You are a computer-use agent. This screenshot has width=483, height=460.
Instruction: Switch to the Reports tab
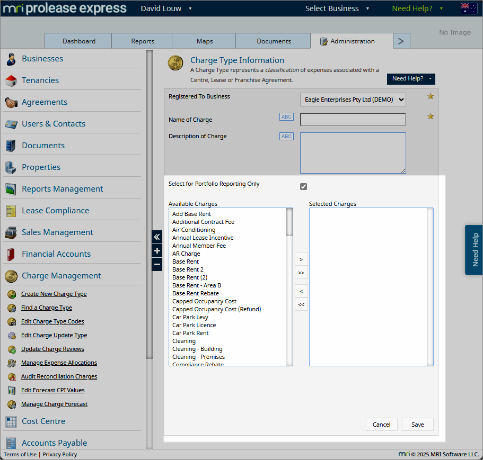point(142,41)
